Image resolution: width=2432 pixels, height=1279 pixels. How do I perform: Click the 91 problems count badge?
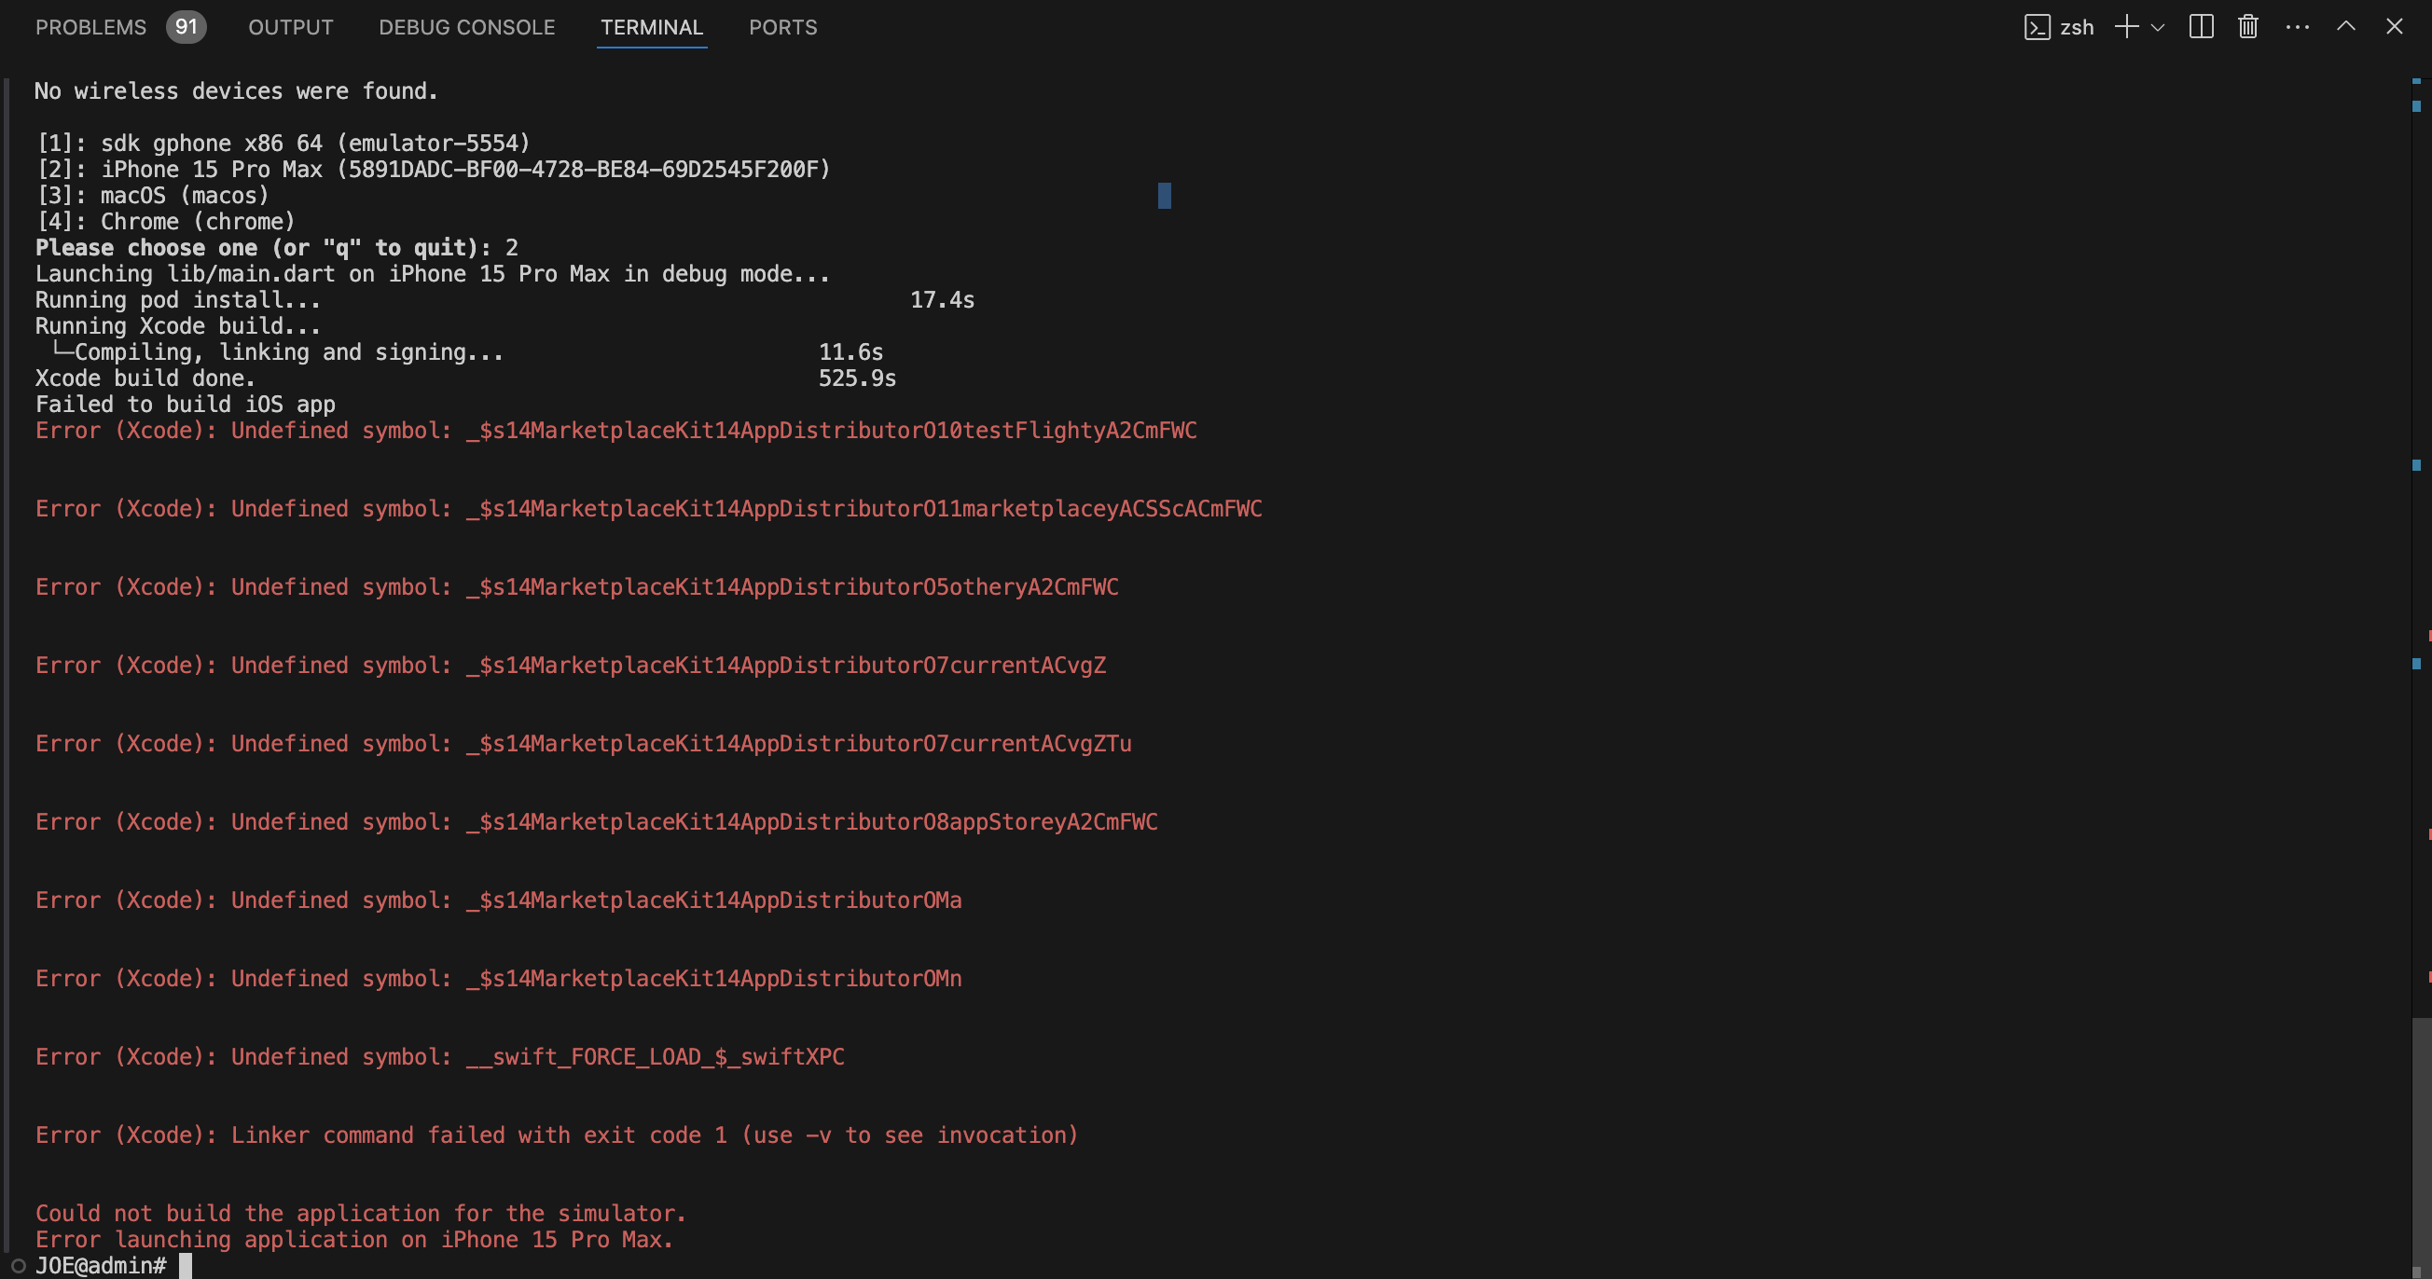click(186, 26)
